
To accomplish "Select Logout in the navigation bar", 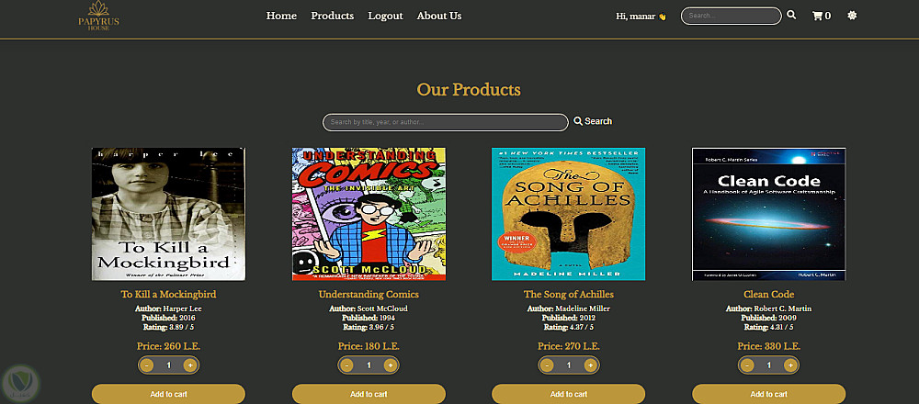I will click(386, 16).
